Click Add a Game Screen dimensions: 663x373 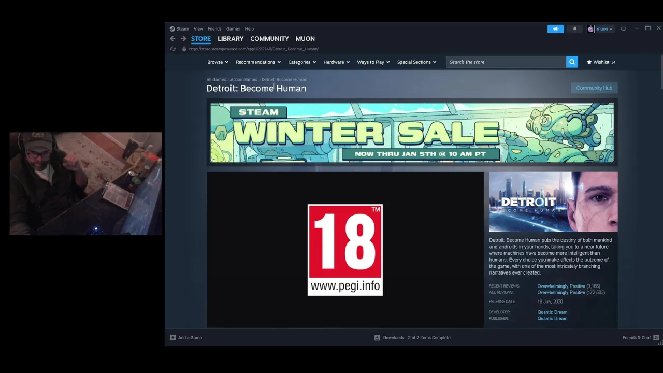click(x=190, y=338)
